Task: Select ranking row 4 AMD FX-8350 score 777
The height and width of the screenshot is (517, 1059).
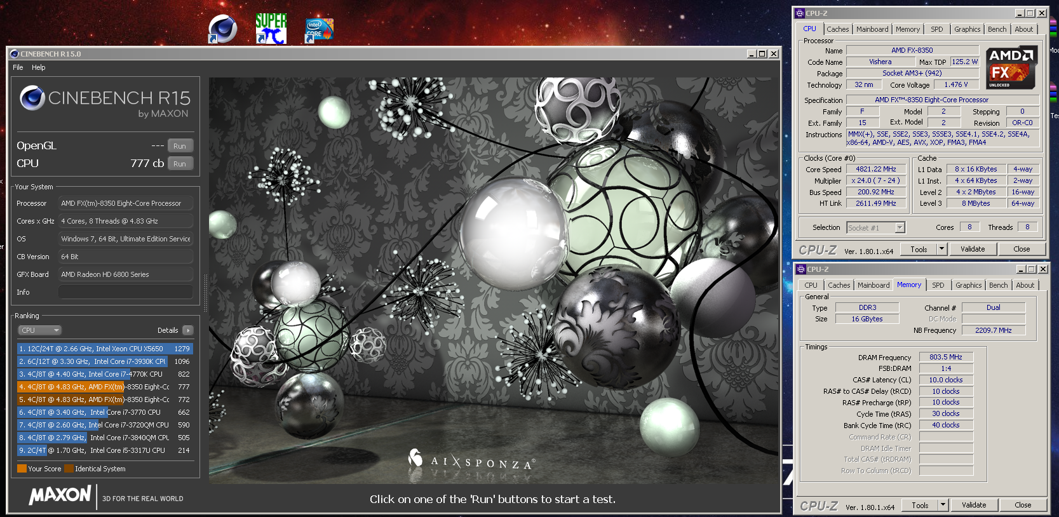Action: pyautogui.click(x=105, y=387)
